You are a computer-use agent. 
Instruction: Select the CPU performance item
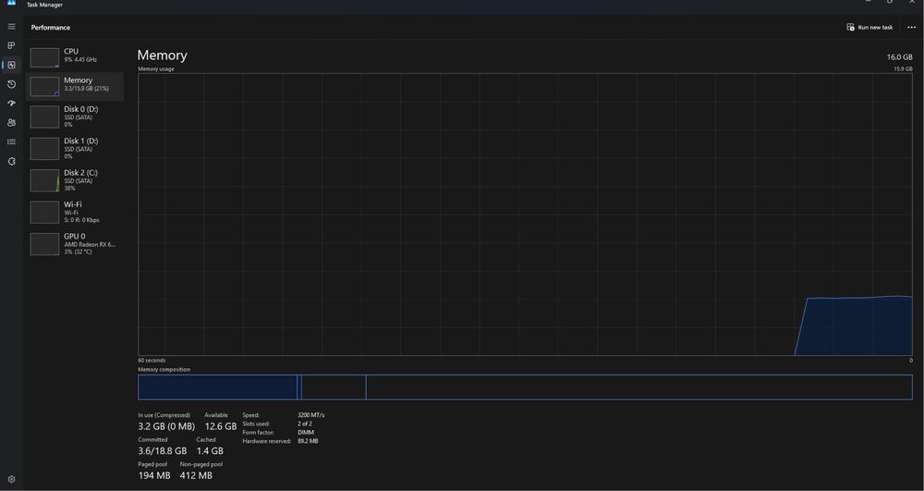click(x=75, y=57)
